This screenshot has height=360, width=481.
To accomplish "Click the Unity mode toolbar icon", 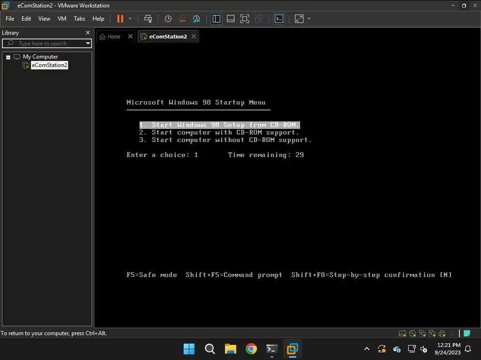I will [x=259, y=19].
